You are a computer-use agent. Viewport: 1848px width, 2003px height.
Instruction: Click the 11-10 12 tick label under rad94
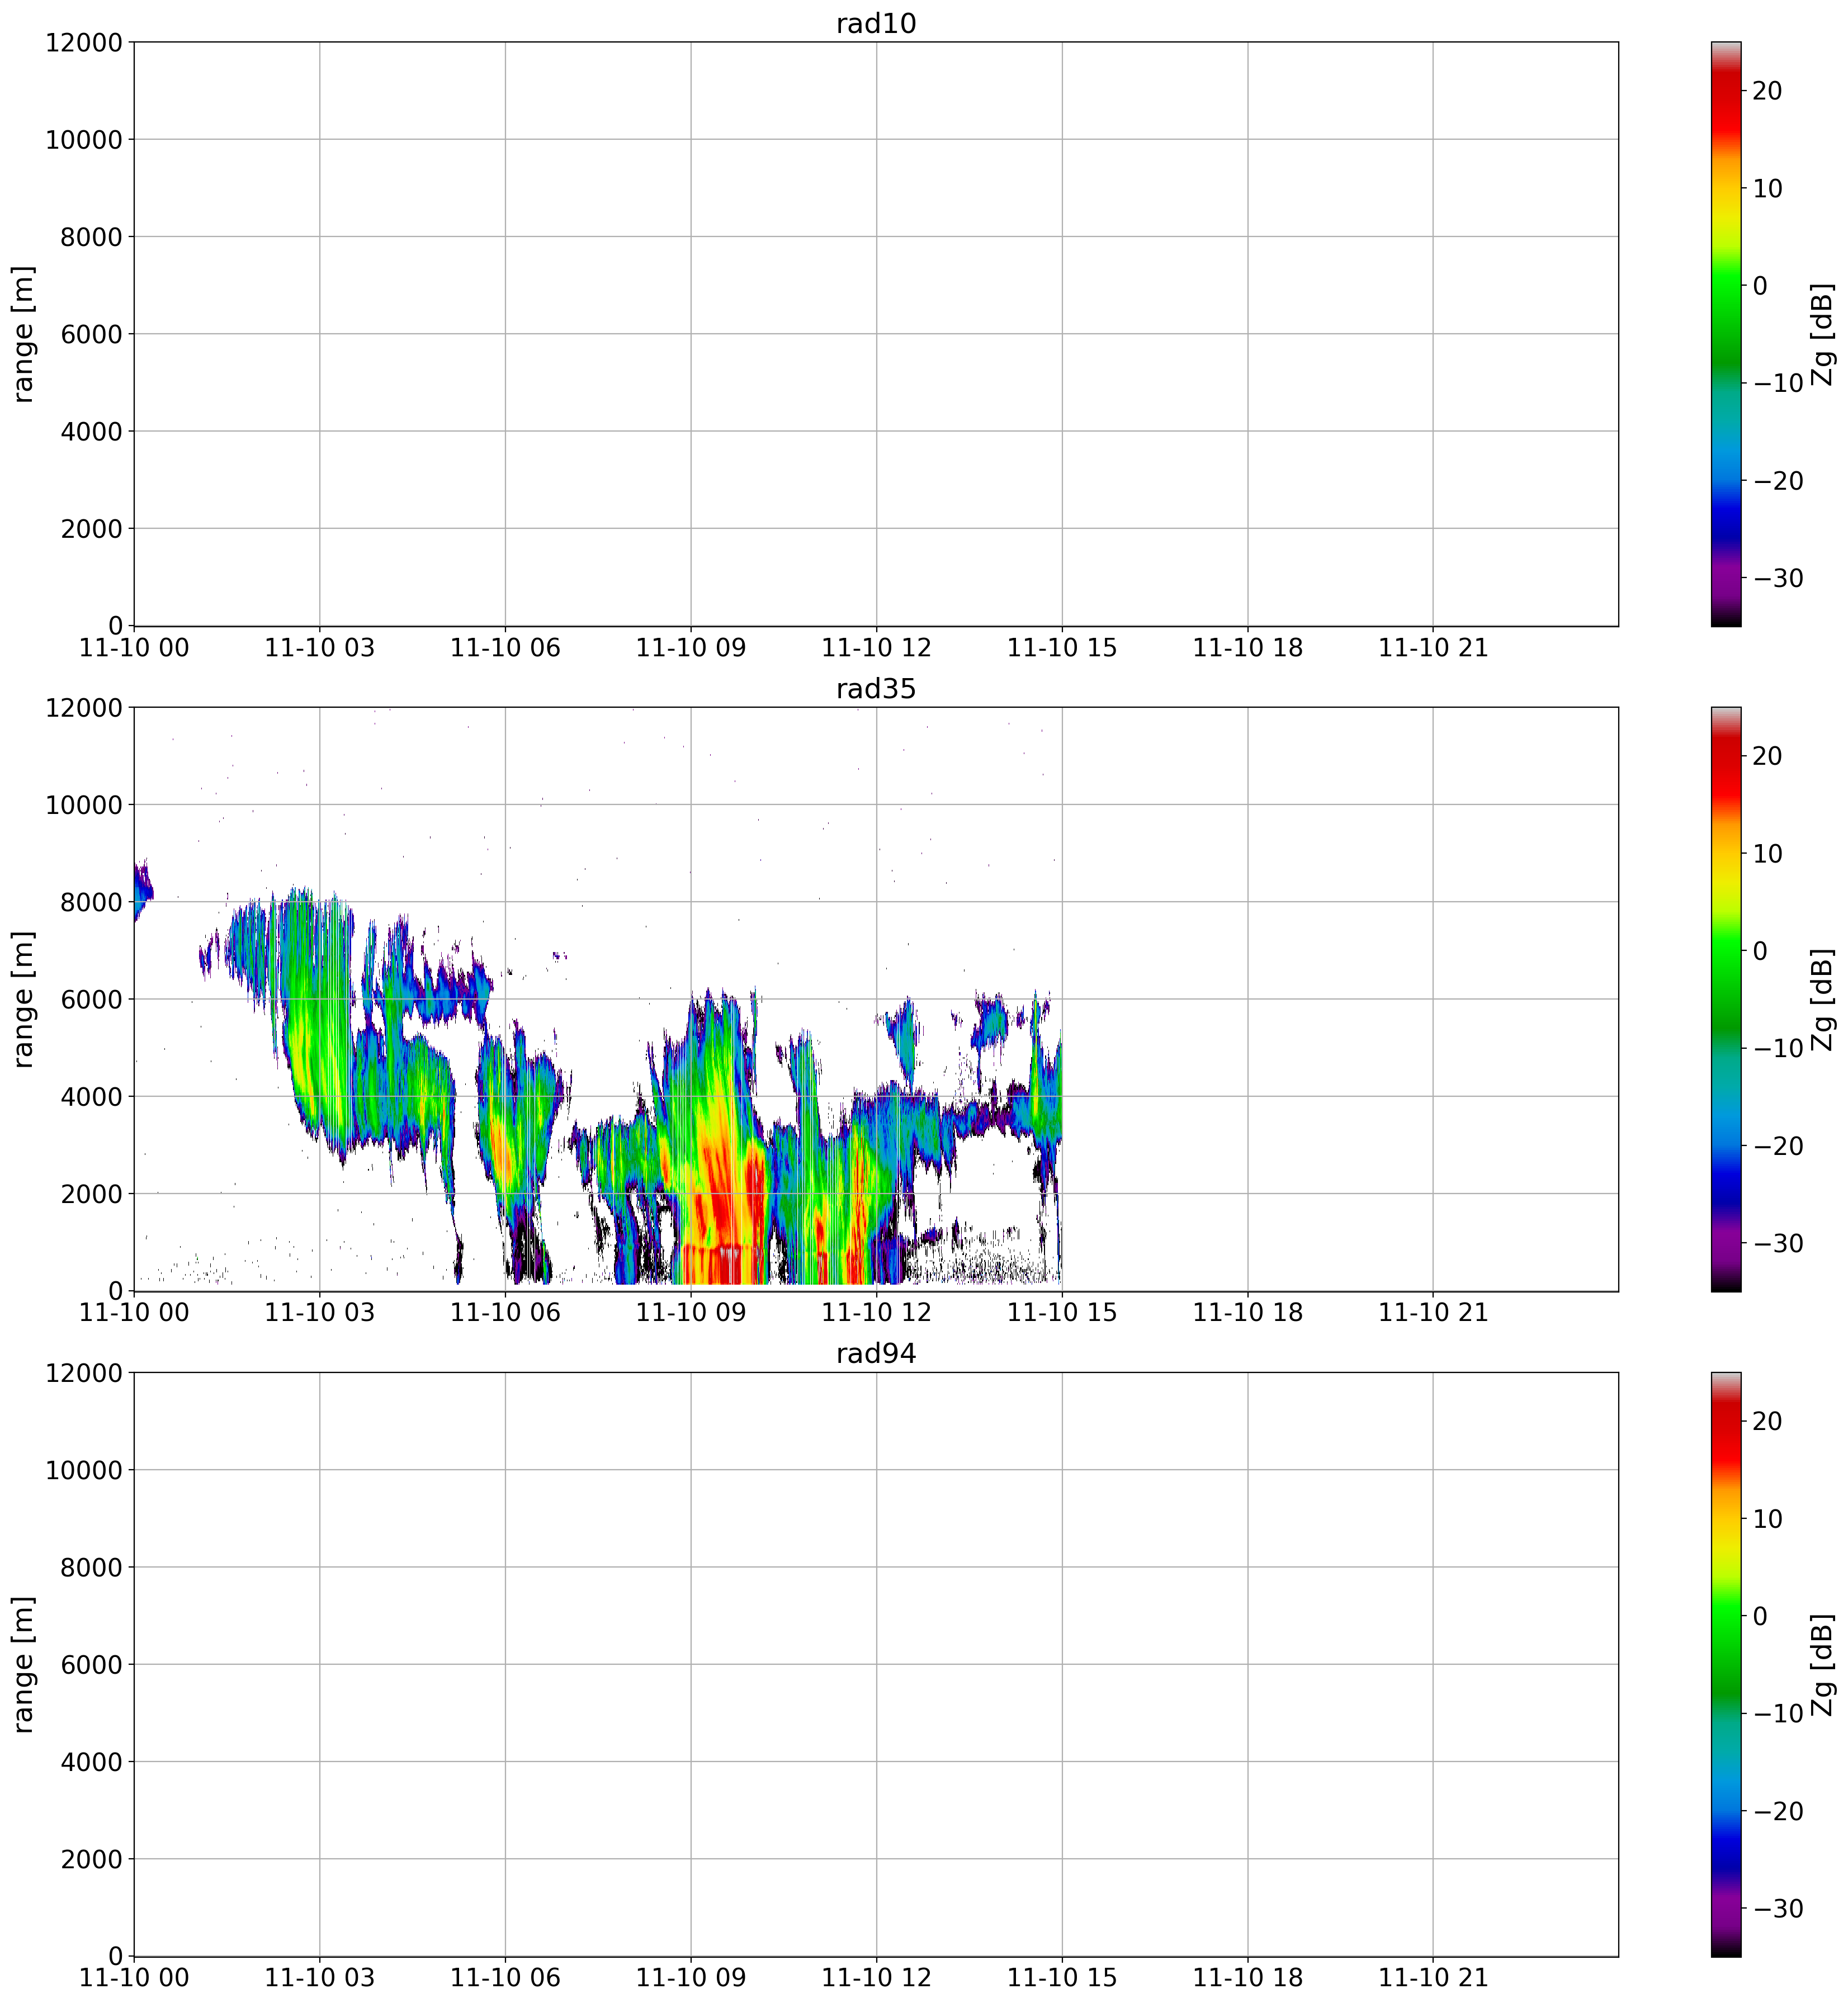[x=876, y=1978]
